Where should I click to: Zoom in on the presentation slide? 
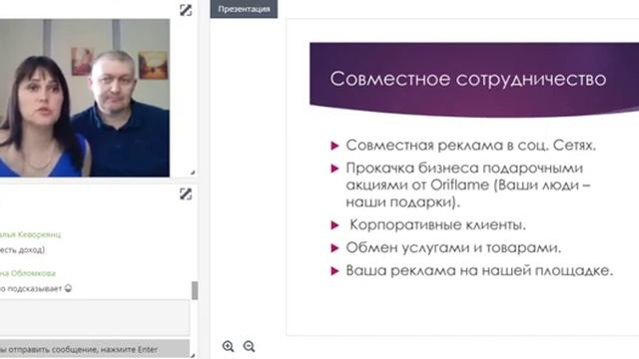tap(229, 346)
